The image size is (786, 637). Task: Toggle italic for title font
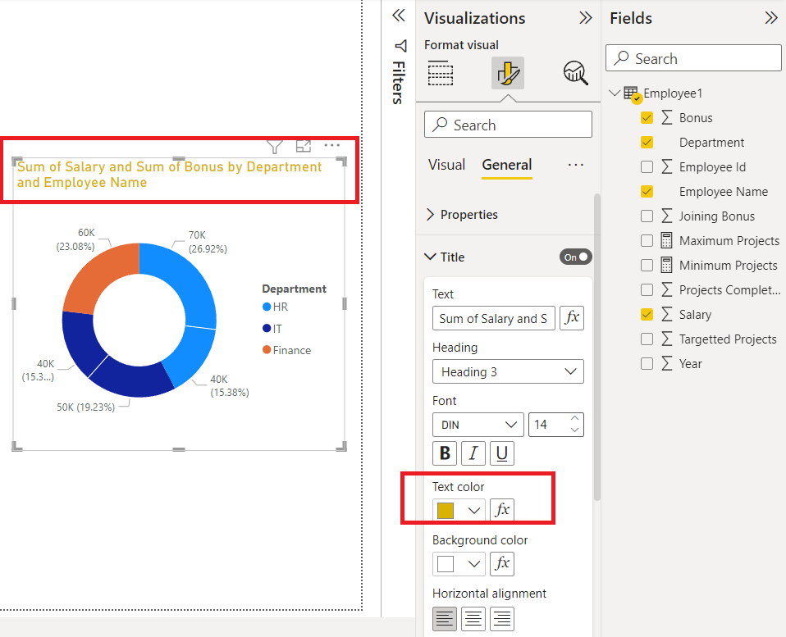[x=473, y=453]
